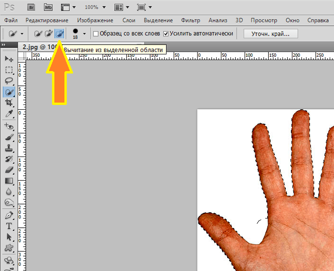This screenshot has height=271, width=334.
Task: Open the Фильтр menu
Action: pos(191,21)
